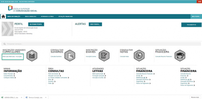Open the Situação Financeira menu in navigation bar
202x99 pixels.
tap(66, 16)
